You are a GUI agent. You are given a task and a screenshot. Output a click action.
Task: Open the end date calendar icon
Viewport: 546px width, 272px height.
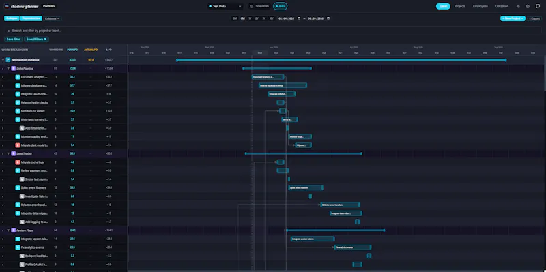pos(328,18)
